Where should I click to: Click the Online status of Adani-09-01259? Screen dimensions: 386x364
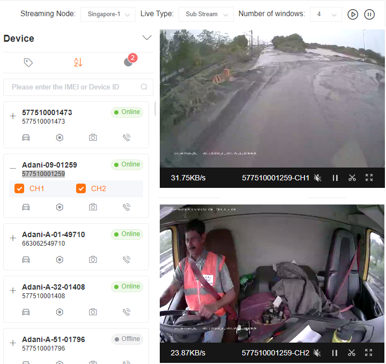point(127,164)
